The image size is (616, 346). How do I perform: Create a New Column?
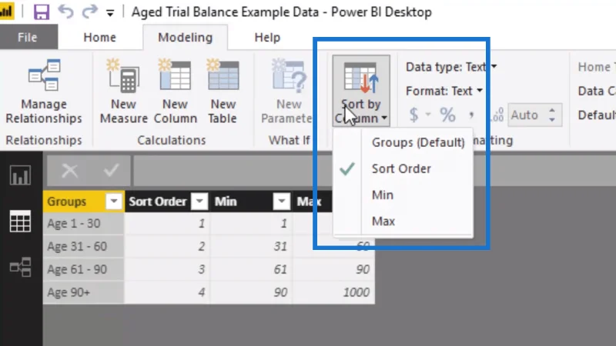[x=176, y=91]
